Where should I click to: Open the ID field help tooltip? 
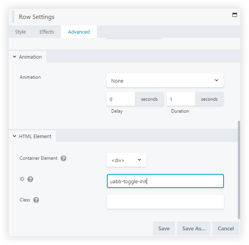tap(30, 179)
